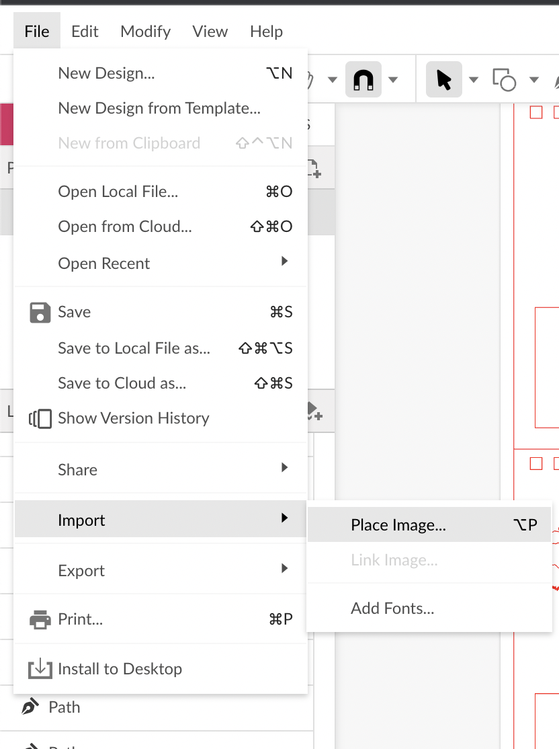Image resolution: width=559 pixels, height=749 pixels.
Task: Click the floppy disk Save icon
Action: [x=40, y=312]
